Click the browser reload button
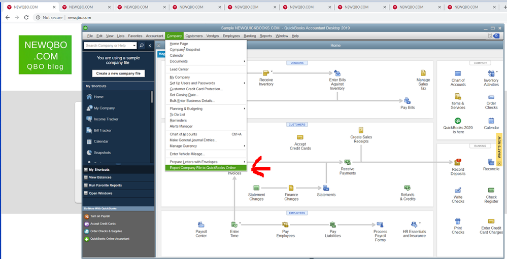 26,17
